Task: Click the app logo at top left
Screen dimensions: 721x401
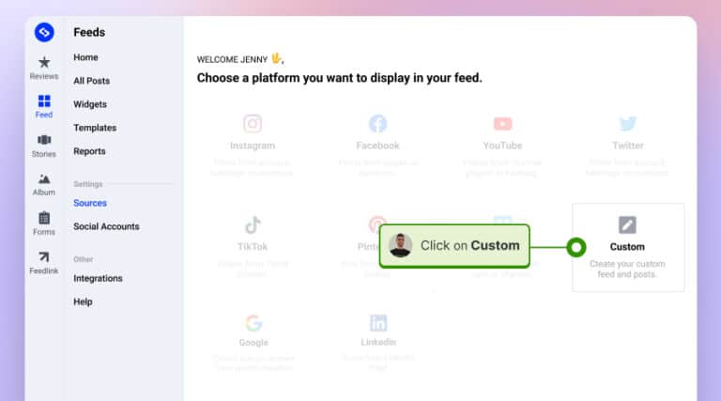Action: [x=44, y=32]
